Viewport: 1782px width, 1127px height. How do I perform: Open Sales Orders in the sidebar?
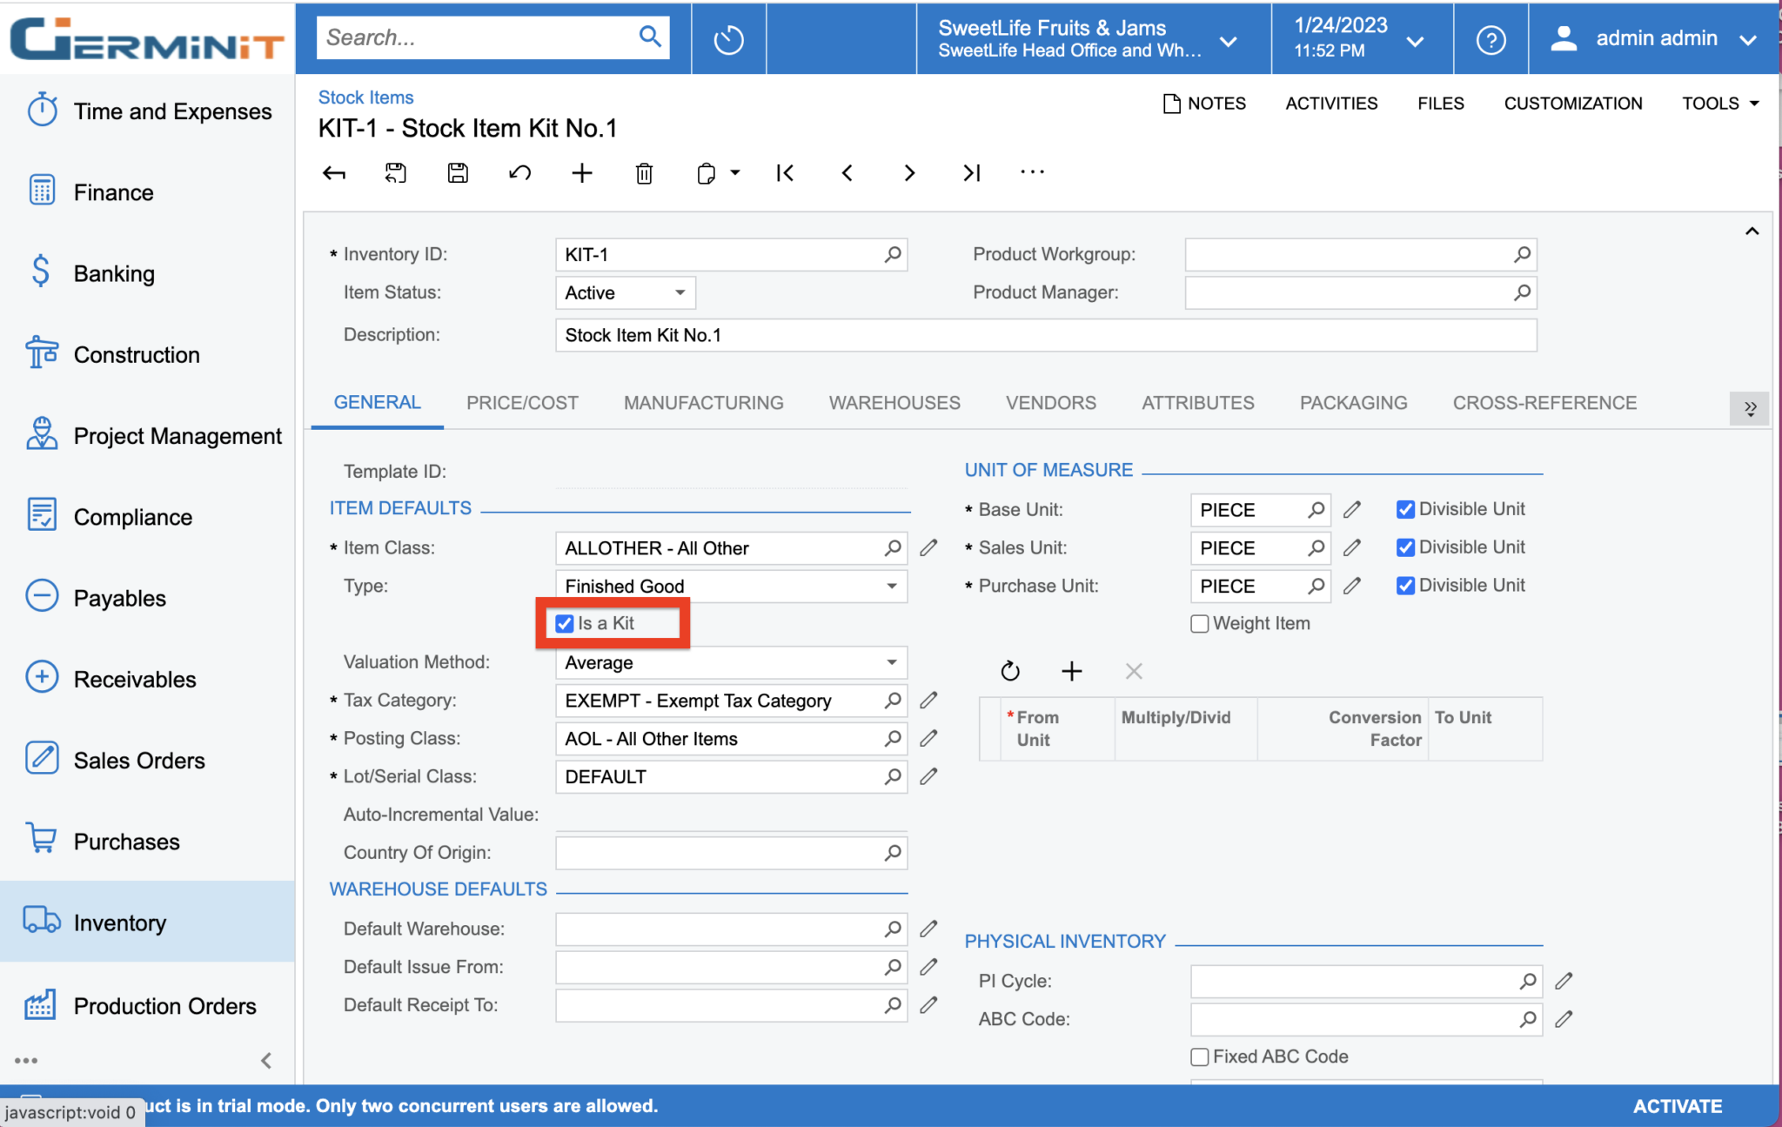139,759
